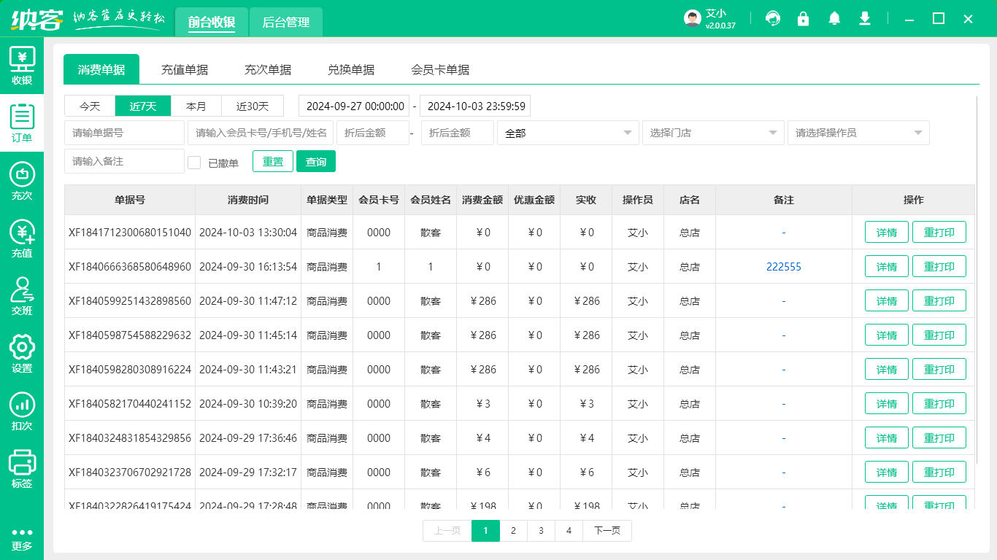
Task: Select the 充次 sidebar icon
Action: 22,180
